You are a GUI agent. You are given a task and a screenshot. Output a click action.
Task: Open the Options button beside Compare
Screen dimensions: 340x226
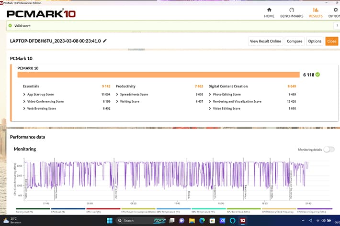[315, 41]
